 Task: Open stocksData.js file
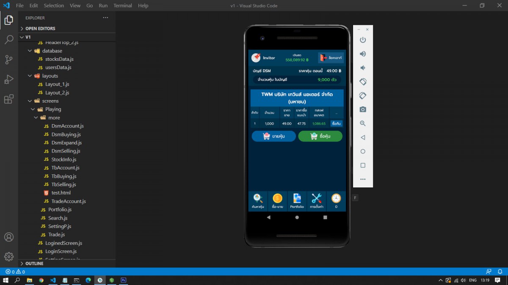click(x=59, y=59)
